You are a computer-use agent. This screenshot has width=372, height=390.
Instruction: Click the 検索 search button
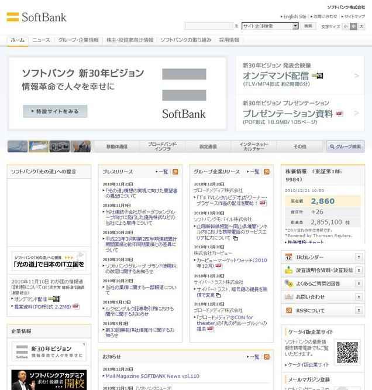(308, 26)
